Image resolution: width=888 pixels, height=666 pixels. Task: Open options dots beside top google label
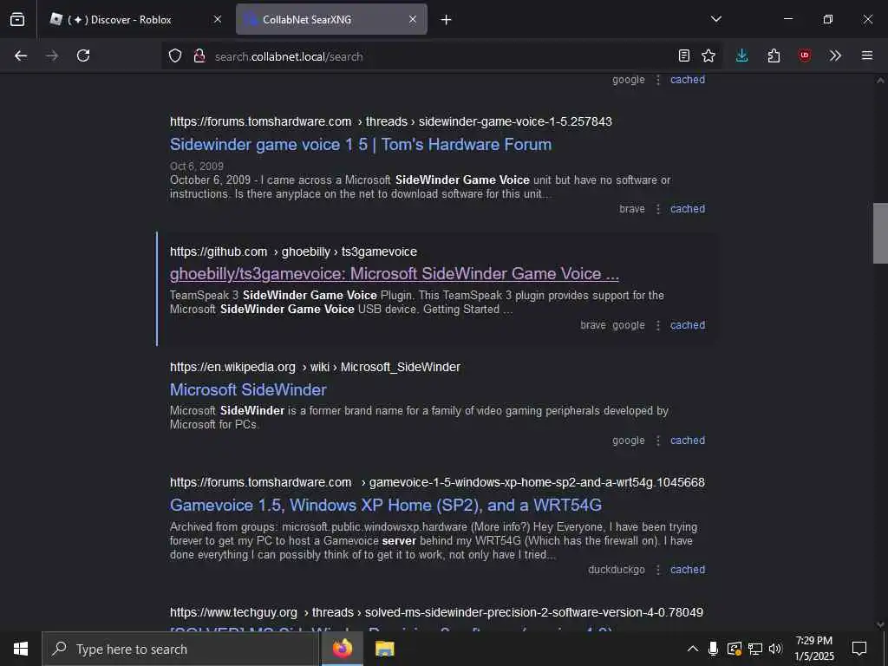click(x=658, y=80)
